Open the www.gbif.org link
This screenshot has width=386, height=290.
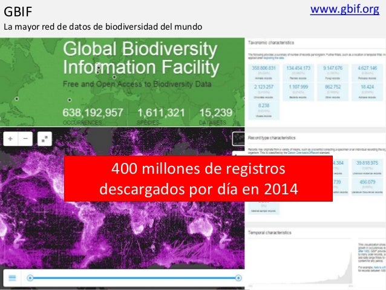click(344, 9)
